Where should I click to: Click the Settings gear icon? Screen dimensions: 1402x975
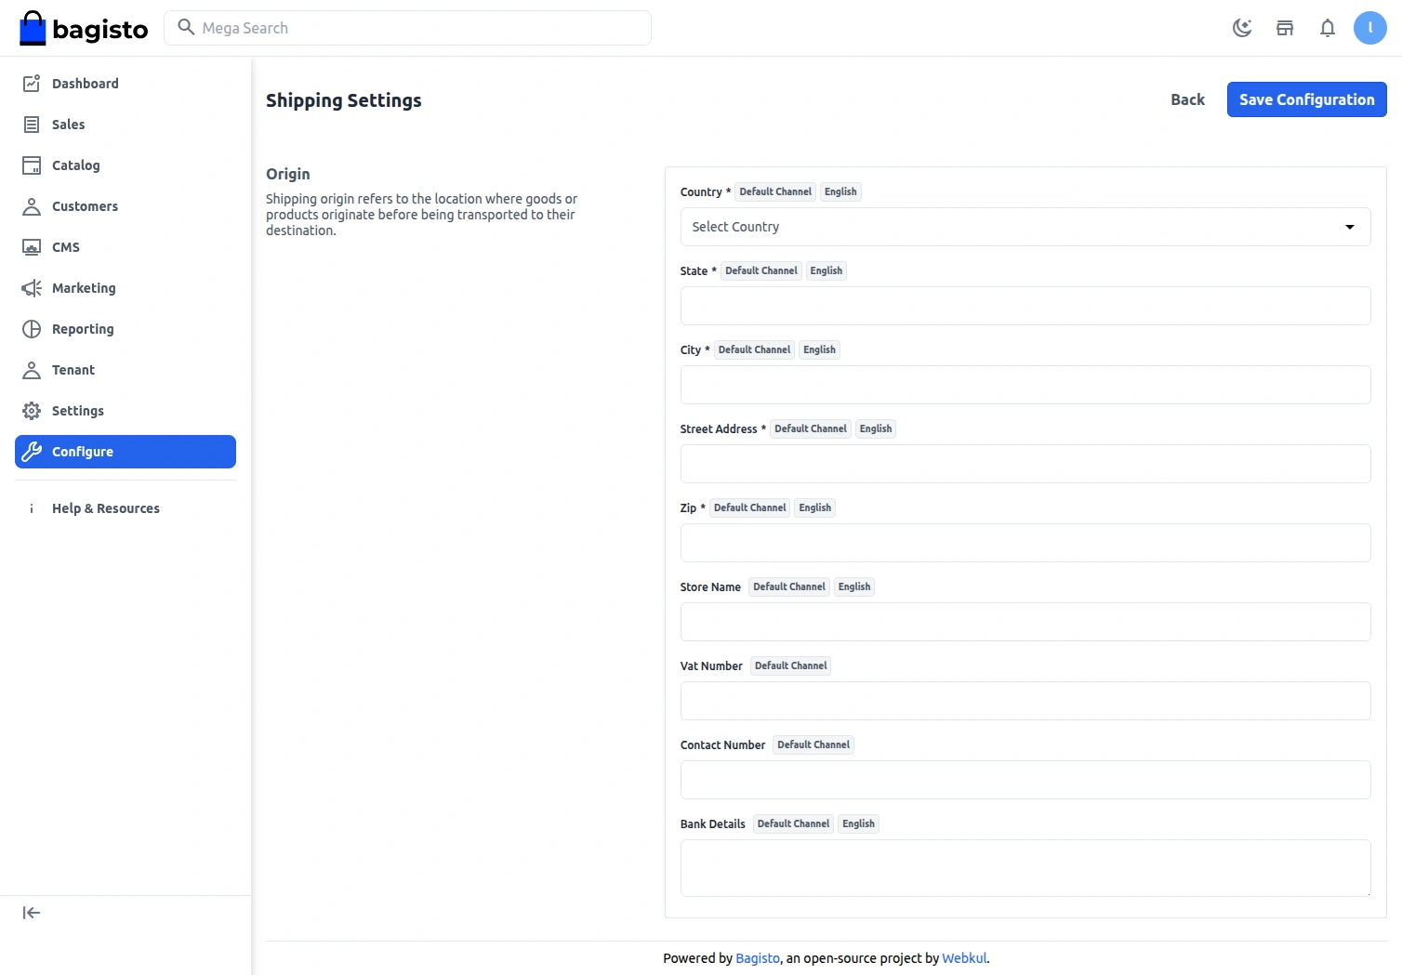point(32,411)
